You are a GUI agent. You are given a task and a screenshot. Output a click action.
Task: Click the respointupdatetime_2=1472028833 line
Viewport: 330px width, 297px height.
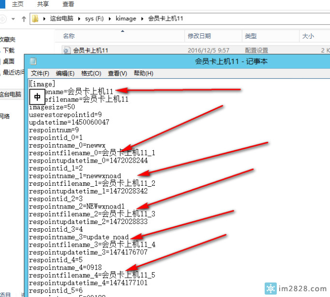click(x=89, y=222)
